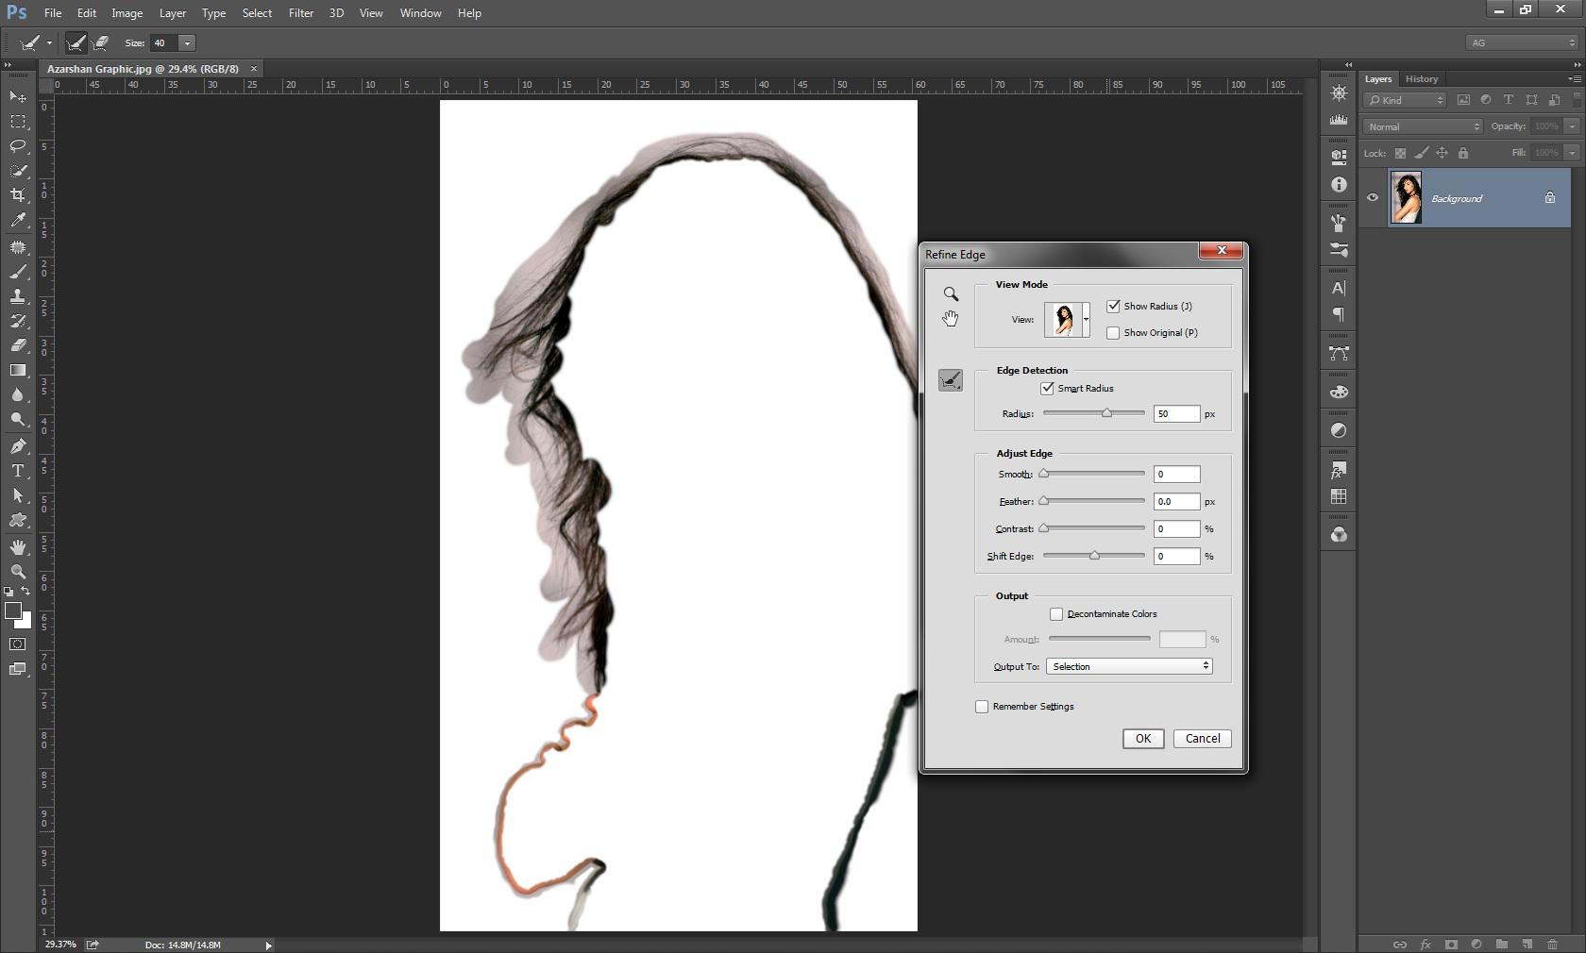Image resolution: width=1586 pixels, height=953 pixels.
Task: Click the Radius slider handle
Action: [x=1106, y=413]
